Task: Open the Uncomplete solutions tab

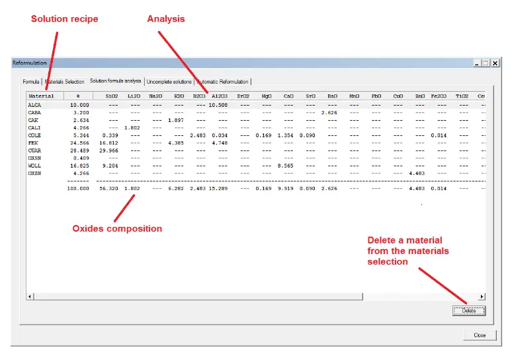Action: point(169,82)
